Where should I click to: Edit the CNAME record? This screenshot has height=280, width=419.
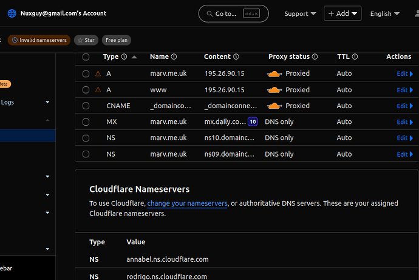(405, 106)
